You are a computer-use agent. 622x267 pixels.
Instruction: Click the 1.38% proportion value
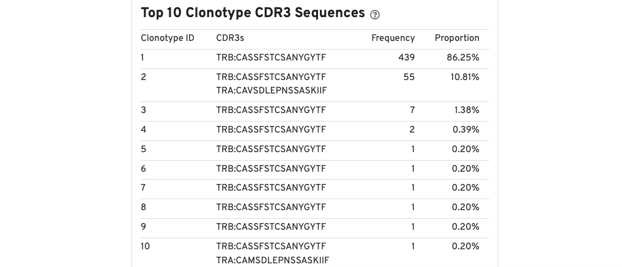[x=467, y=110]
